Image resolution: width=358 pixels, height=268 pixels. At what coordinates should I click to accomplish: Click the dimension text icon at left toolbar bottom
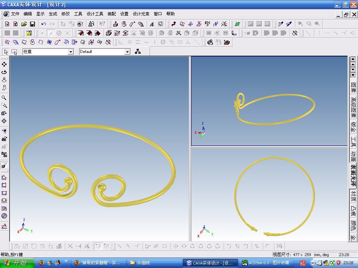point(4,226)
